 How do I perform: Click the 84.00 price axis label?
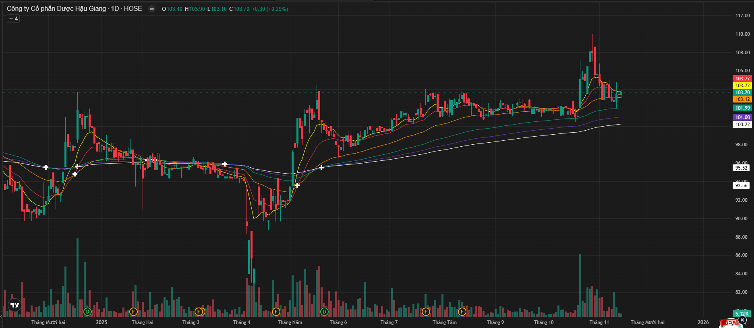coord(742,274)
